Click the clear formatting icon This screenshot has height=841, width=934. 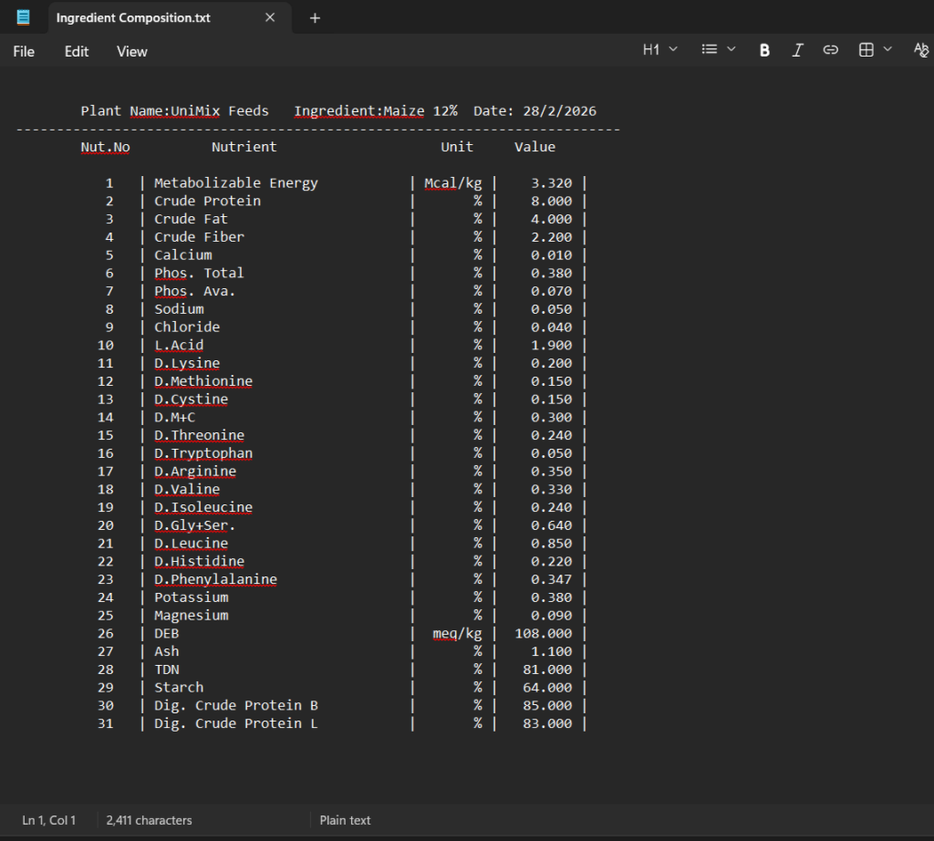click(x=920, y=50)
